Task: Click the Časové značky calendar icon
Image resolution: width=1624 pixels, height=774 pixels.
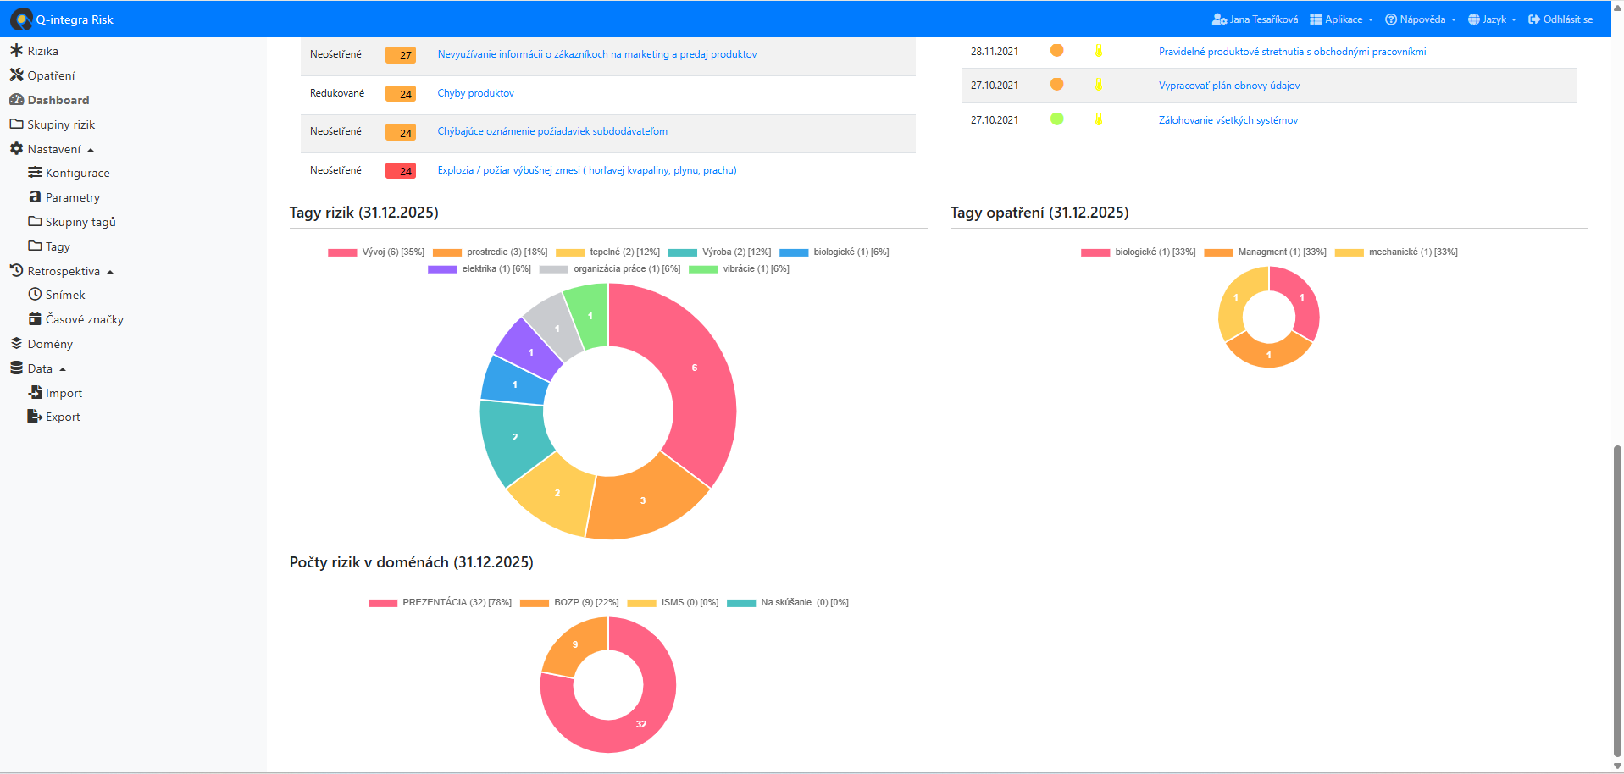Action: click(x=35, y=319)
